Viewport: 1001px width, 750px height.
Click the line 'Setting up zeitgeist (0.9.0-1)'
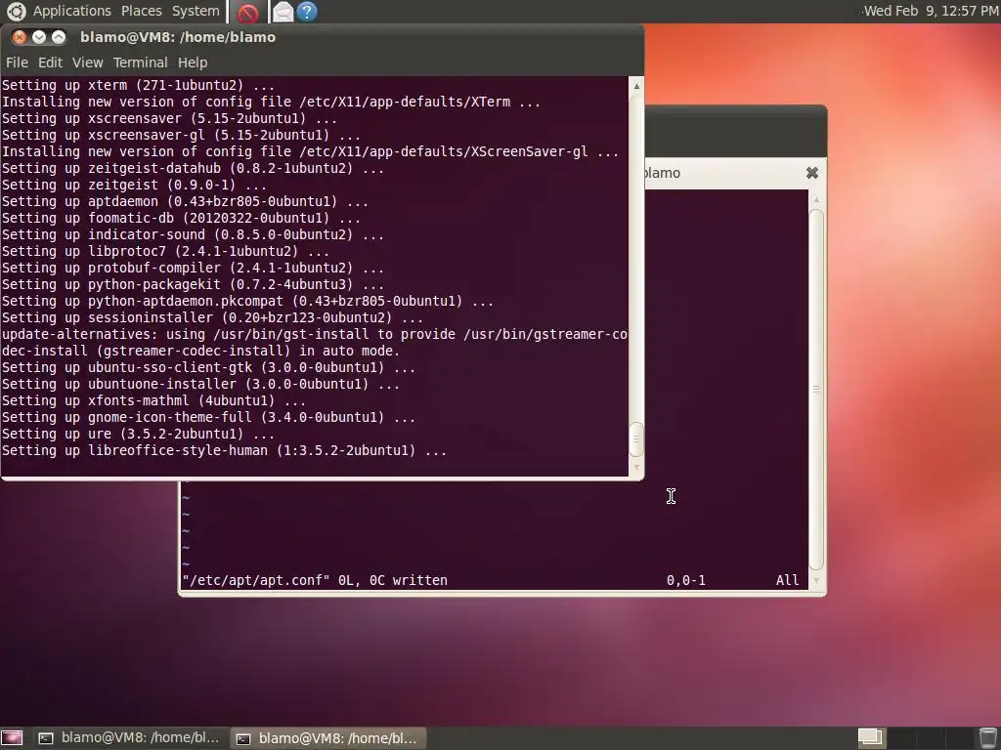(x=134, y=185)
